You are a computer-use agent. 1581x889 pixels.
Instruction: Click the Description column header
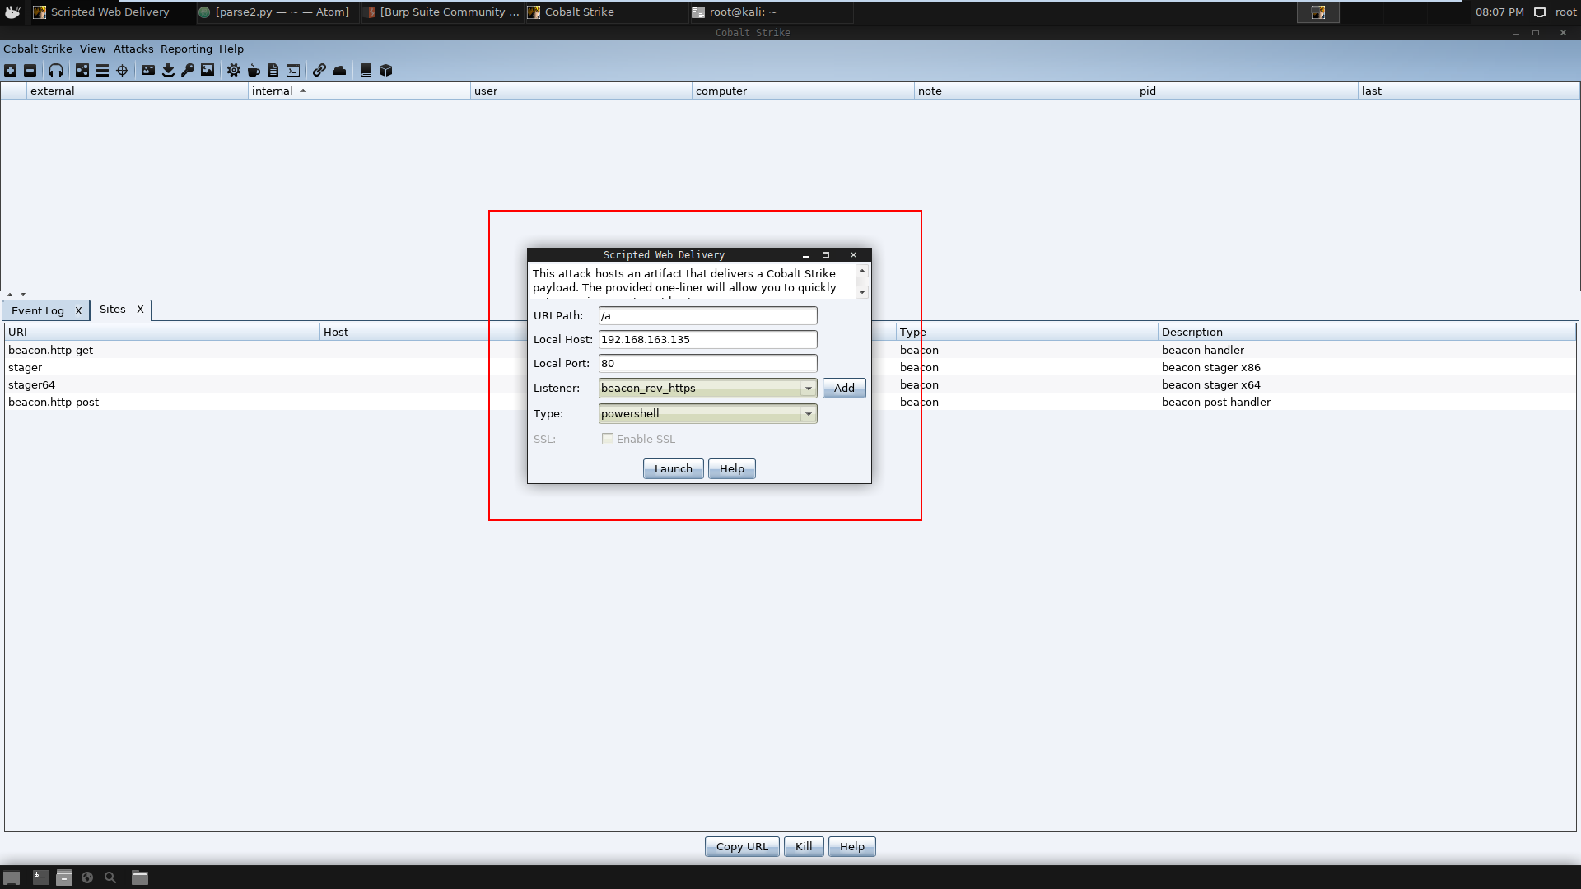[x=1367, y=333]
